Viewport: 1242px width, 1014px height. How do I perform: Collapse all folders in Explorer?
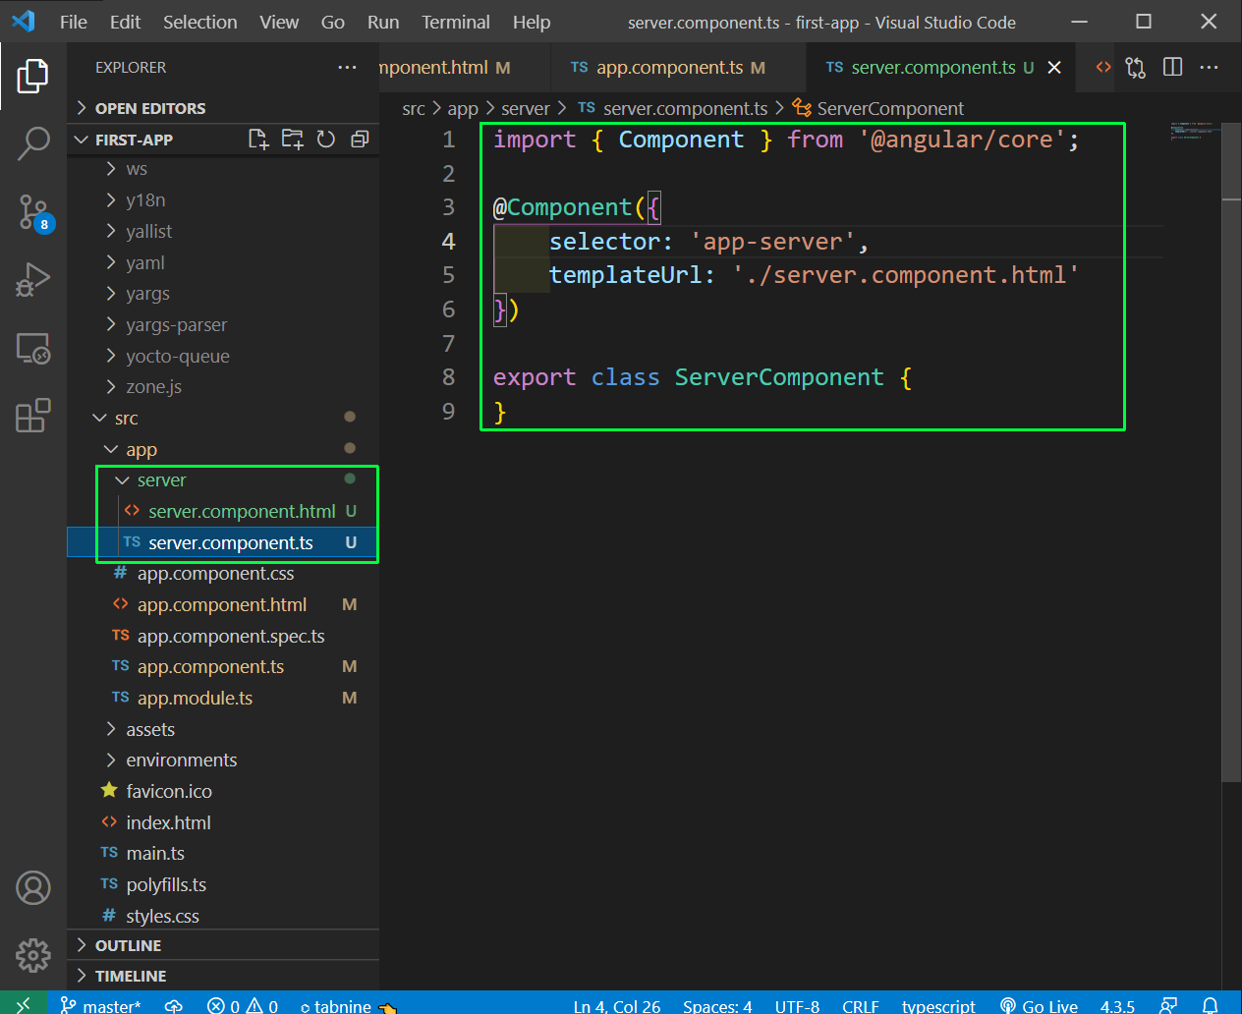360,140
